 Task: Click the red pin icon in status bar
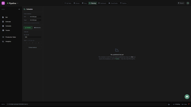[x=189, y=104]
